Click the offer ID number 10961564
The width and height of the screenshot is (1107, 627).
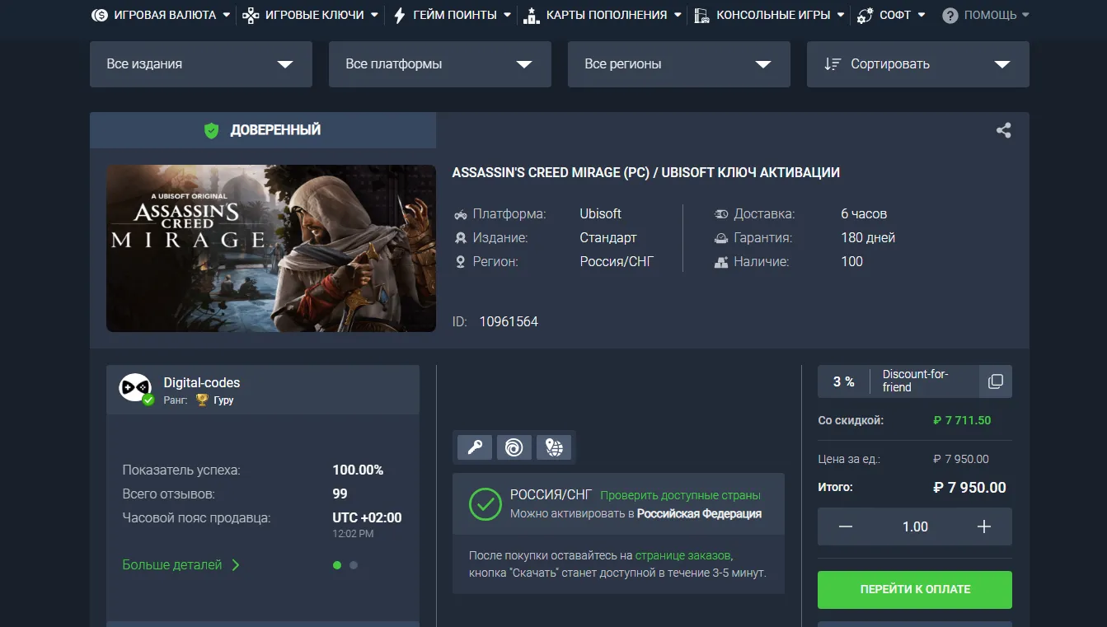click(509, 321)
